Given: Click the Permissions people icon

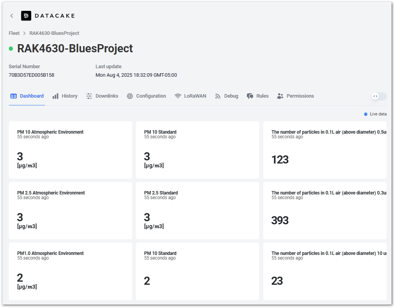Looking at the screenshot, I should tap(280, 96).
